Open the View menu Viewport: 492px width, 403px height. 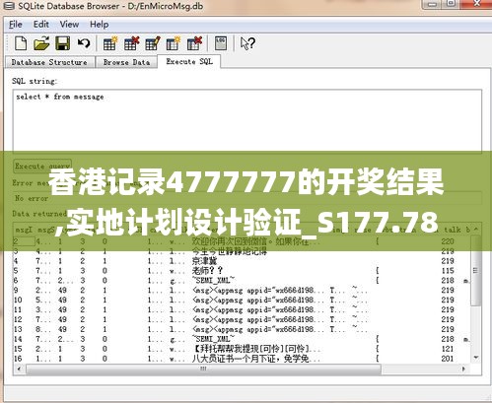[69, 25]
